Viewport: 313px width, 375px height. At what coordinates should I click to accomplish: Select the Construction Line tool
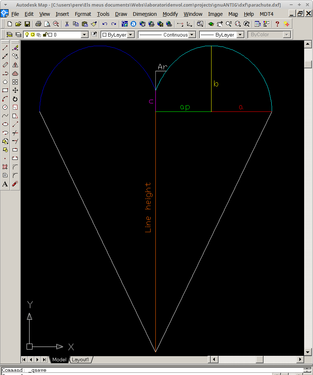point(5,56)
